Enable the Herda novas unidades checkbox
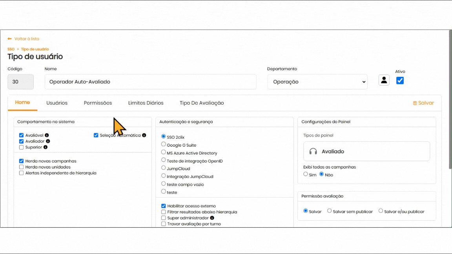 tap(22, 167)
